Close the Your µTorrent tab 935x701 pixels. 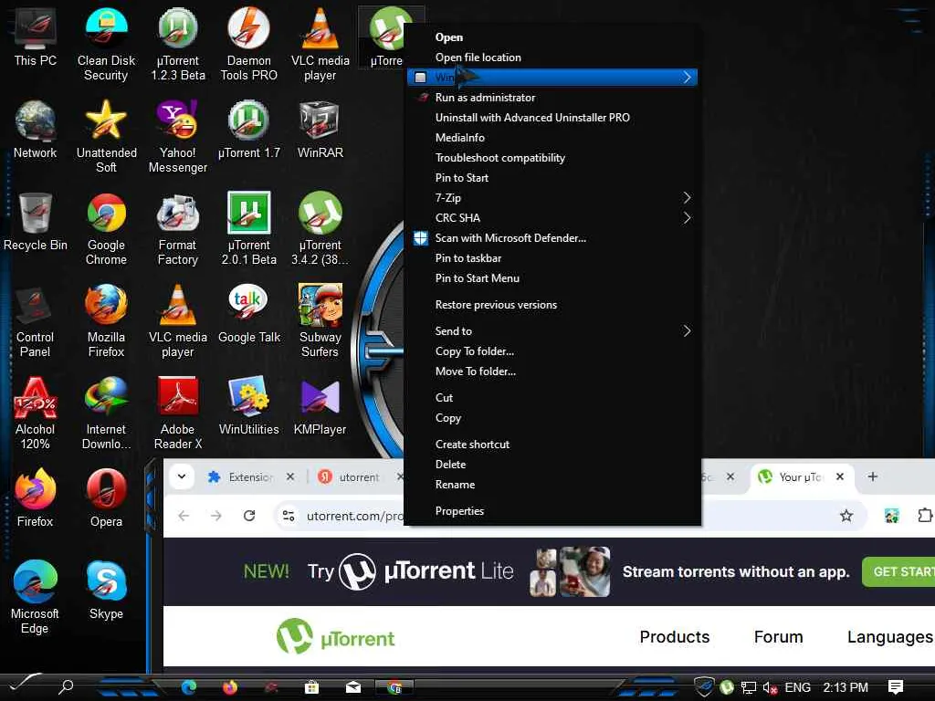point(840,476)
